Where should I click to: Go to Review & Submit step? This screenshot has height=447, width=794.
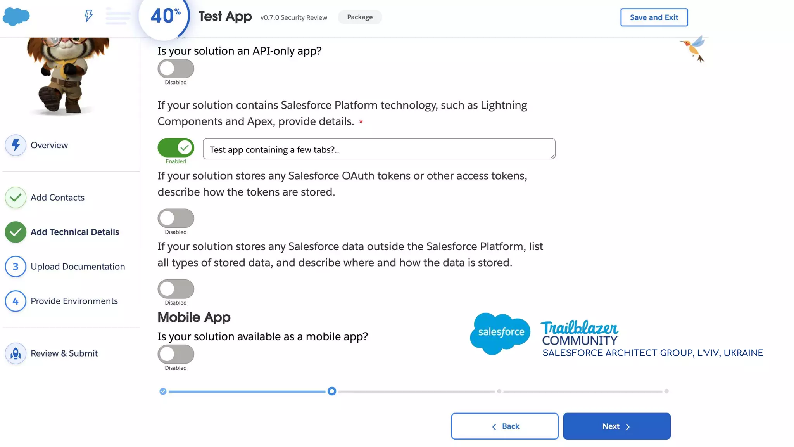(x=64, y=353)
